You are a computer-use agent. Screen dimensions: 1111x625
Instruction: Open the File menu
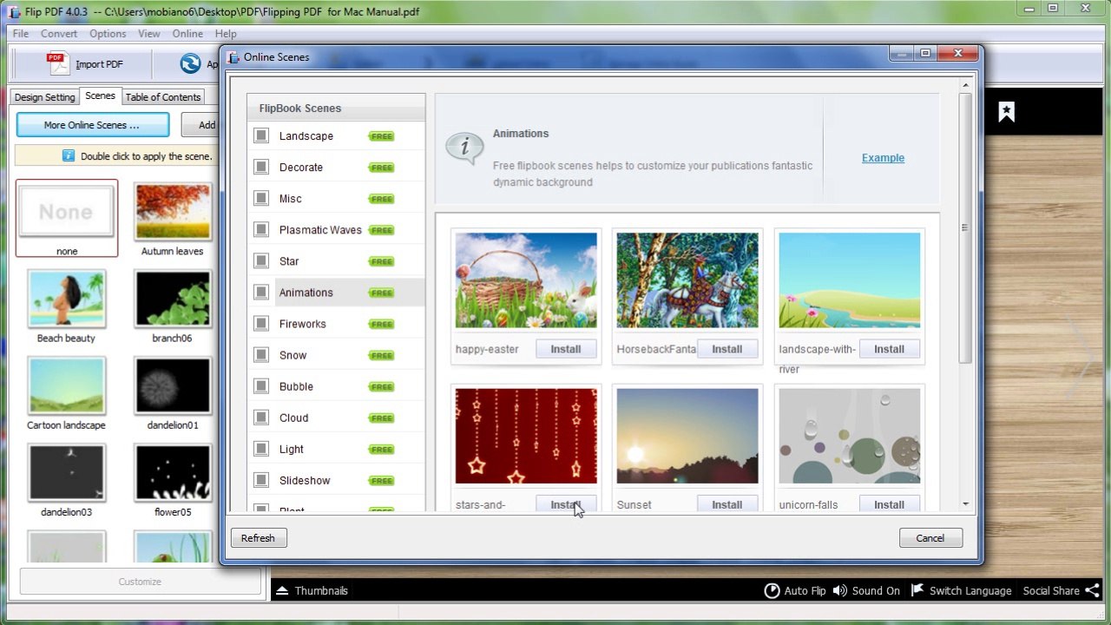pyautogui.click(x=21, y=34)
